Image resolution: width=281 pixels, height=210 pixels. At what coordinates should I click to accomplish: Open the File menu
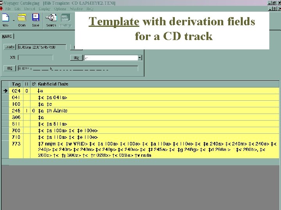click(x=8, y=9)
